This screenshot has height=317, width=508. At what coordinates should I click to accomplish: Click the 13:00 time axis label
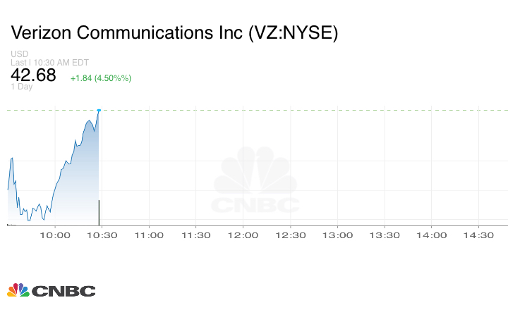tap(337, 235)
